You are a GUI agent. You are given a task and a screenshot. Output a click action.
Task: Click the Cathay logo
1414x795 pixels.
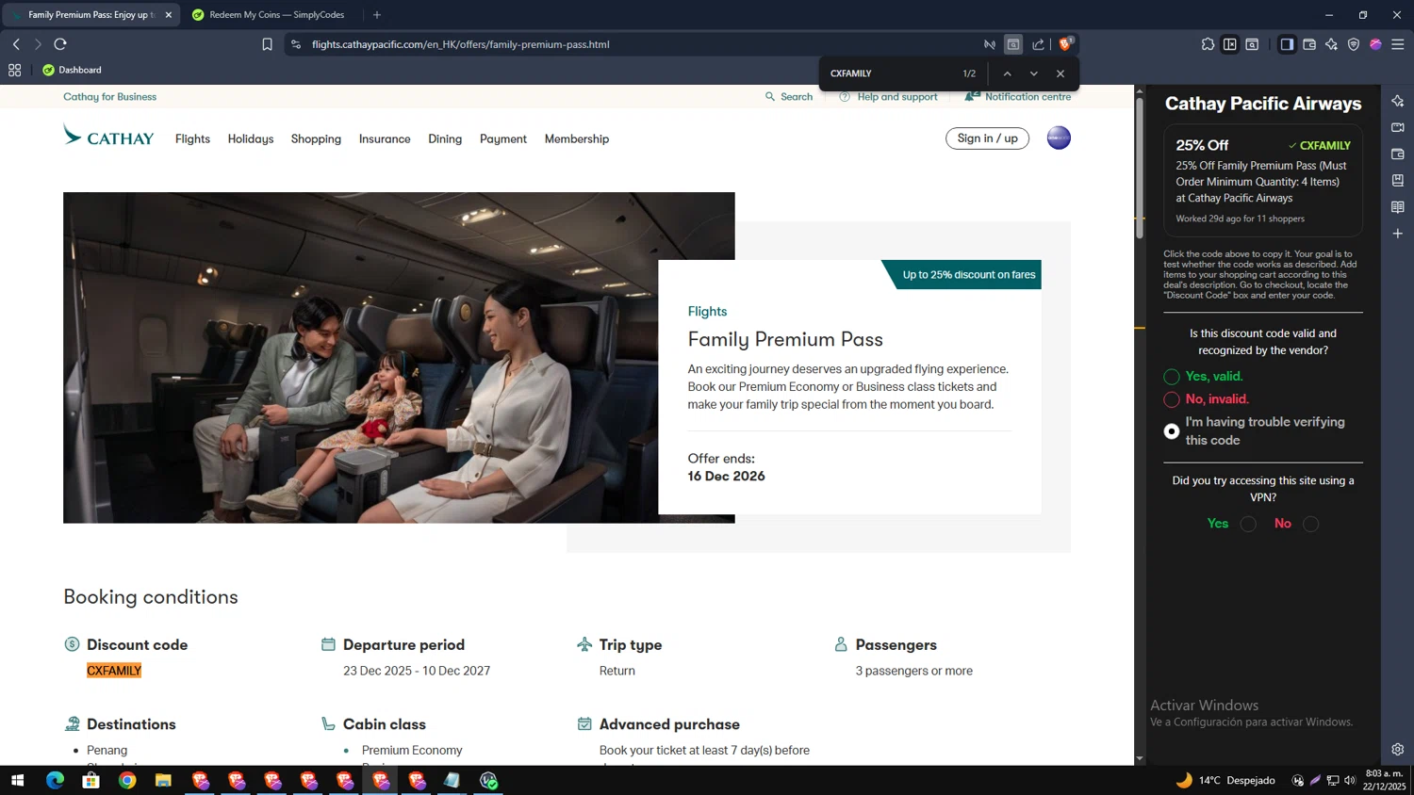(108, 136)
